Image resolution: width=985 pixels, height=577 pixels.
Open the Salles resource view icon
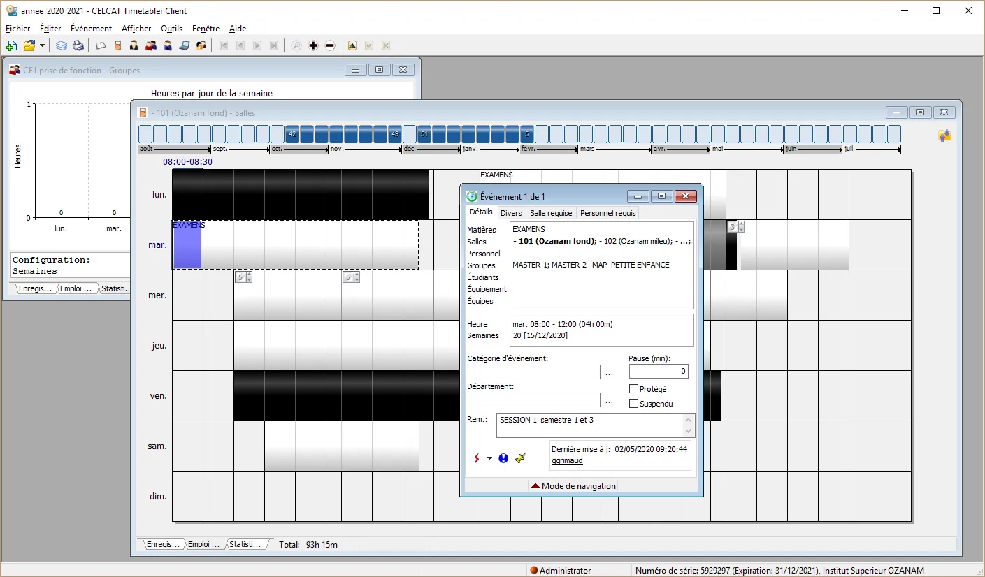point(117,45)
